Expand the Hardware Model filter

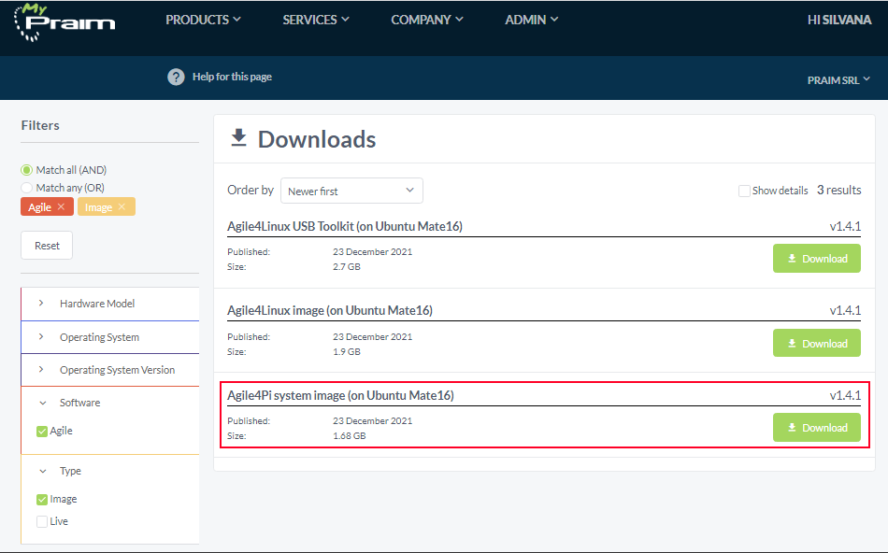pos(110,304)
